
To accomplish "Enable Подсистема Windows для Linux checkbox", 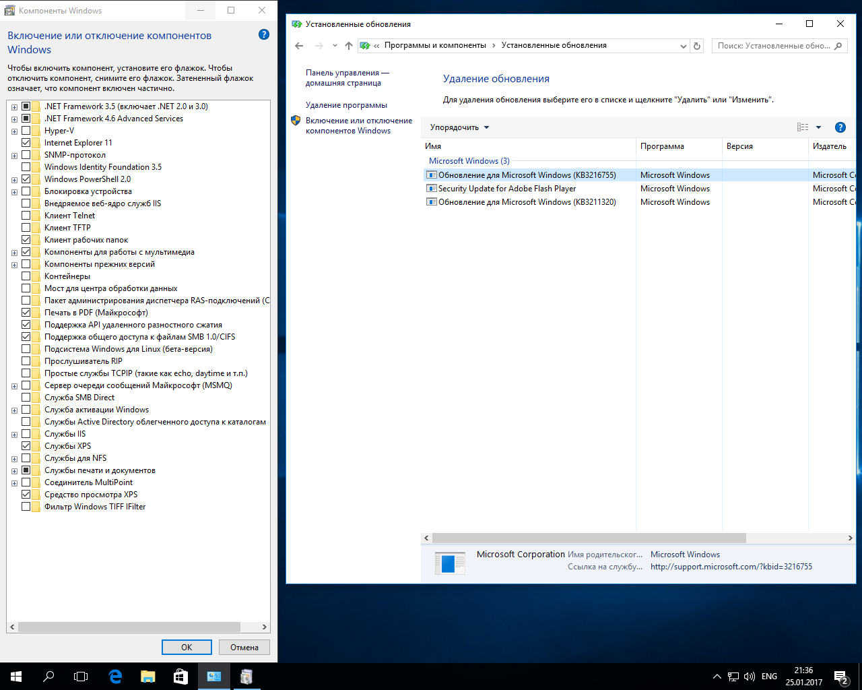I will click(26, 349).
